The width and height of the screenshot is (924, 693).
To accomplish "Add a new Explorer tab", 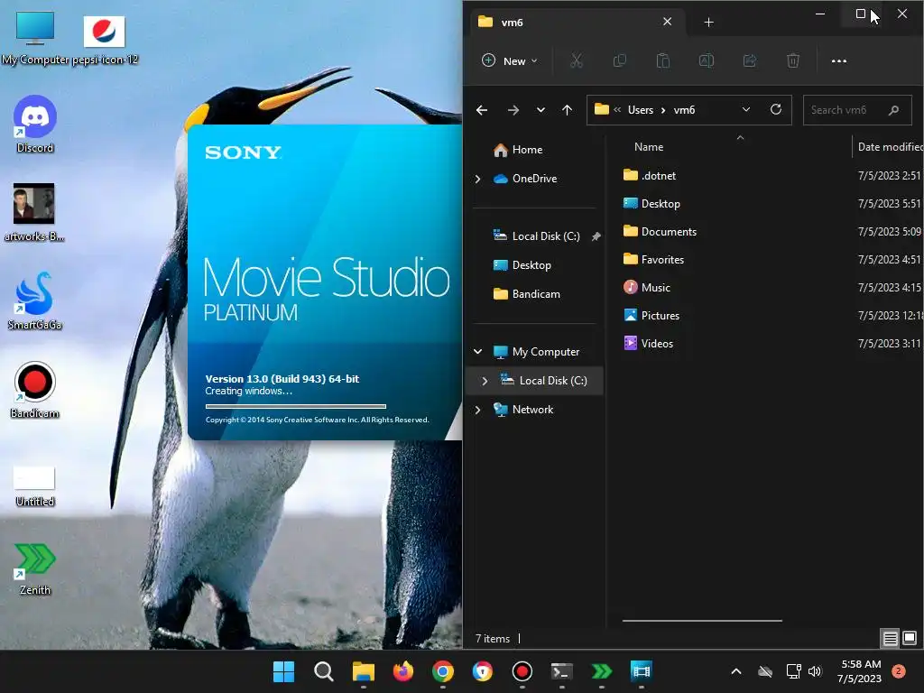I will (x=709, y=23).
